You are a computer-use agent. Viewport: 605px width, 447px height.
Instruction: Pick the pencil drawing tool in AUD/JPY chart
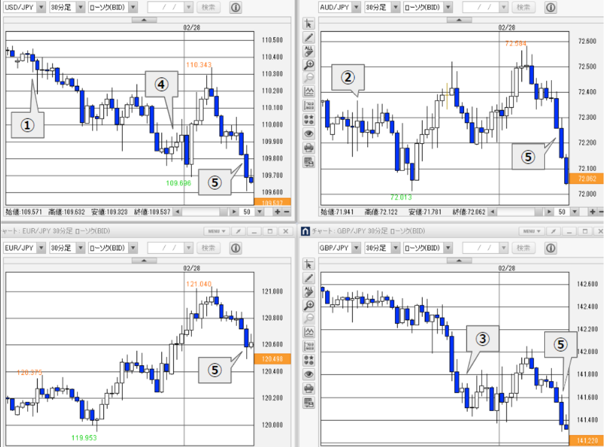tap(309, 38)
